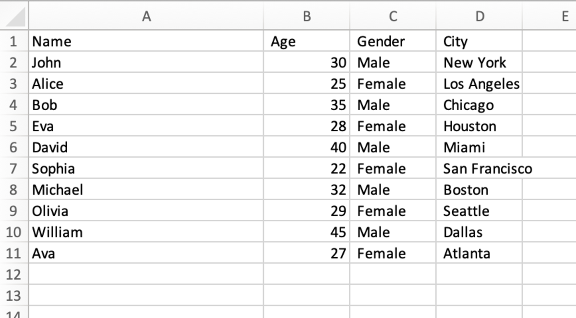Select column A header

(146, 17)
